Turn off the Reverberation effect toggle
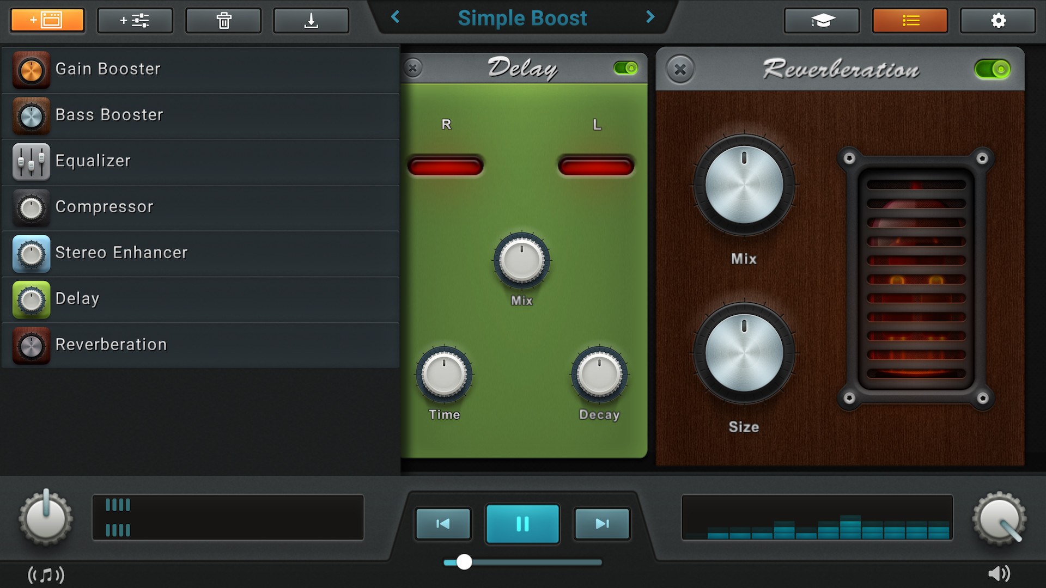Viewport: 1046px width, 588px height. 993,69
